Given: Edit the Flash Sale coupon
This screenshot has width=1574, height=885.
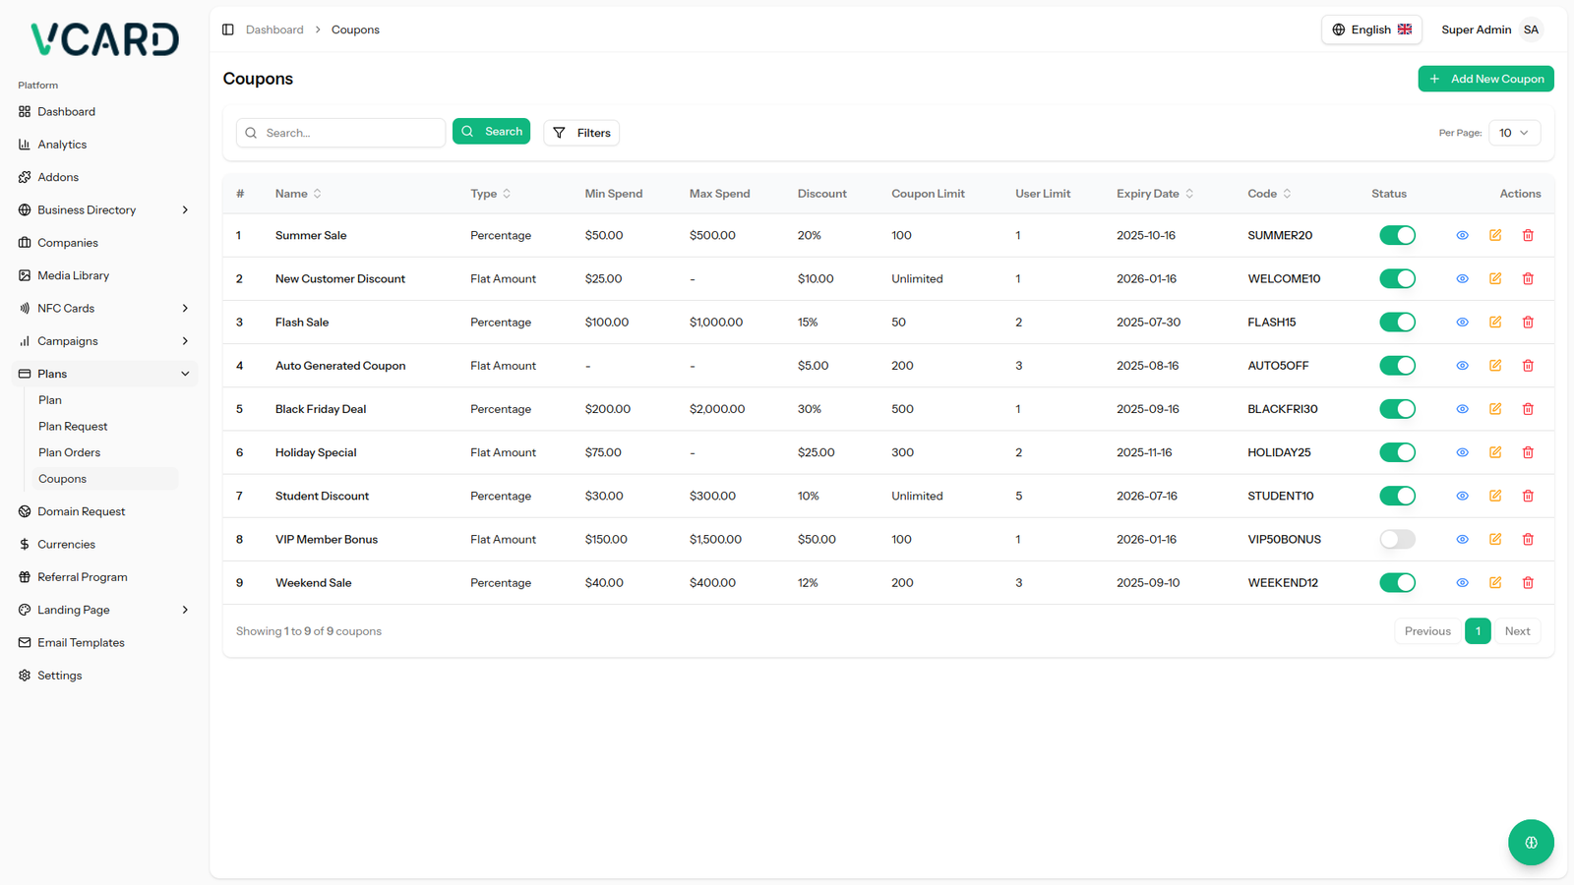Looking at the screenshot, I should (1494, 323).
